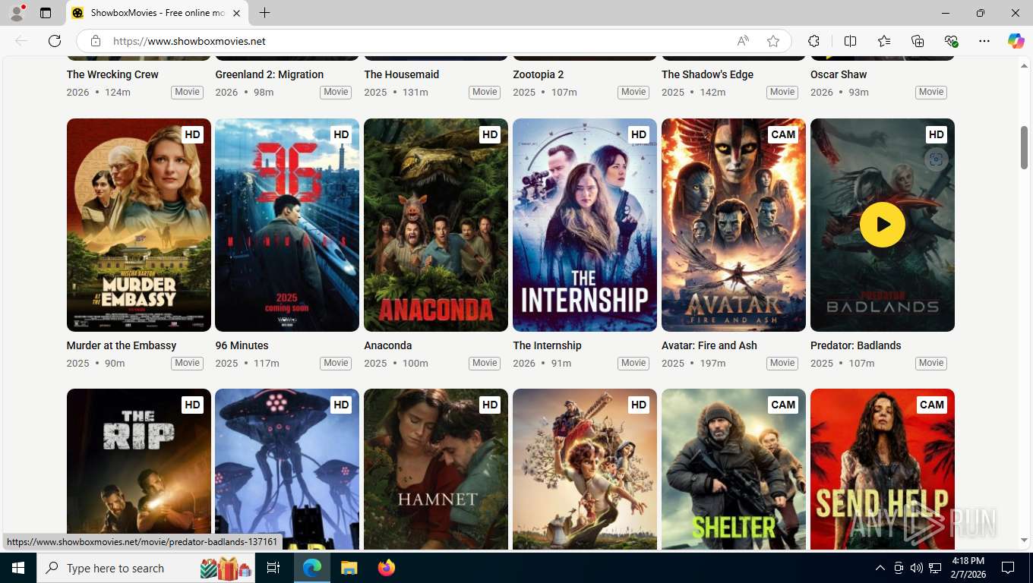Open Avatar: Fire and Ash poster
The image size is (1033, 583).
[734, 225]
